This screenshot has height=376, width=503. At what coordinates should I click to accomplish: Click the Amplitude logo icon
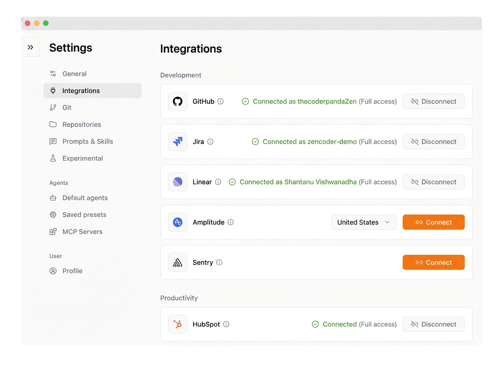click(178, 222)
